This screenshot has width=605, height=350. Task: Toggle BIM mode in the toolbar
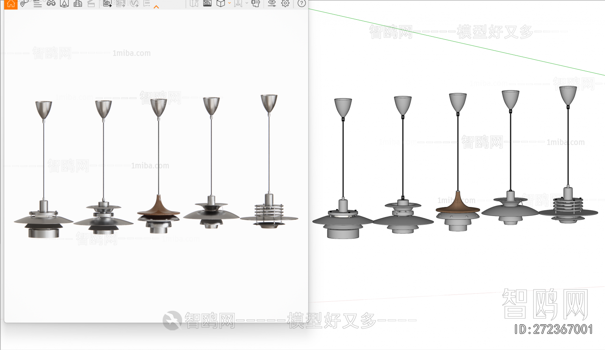point(37,4)
